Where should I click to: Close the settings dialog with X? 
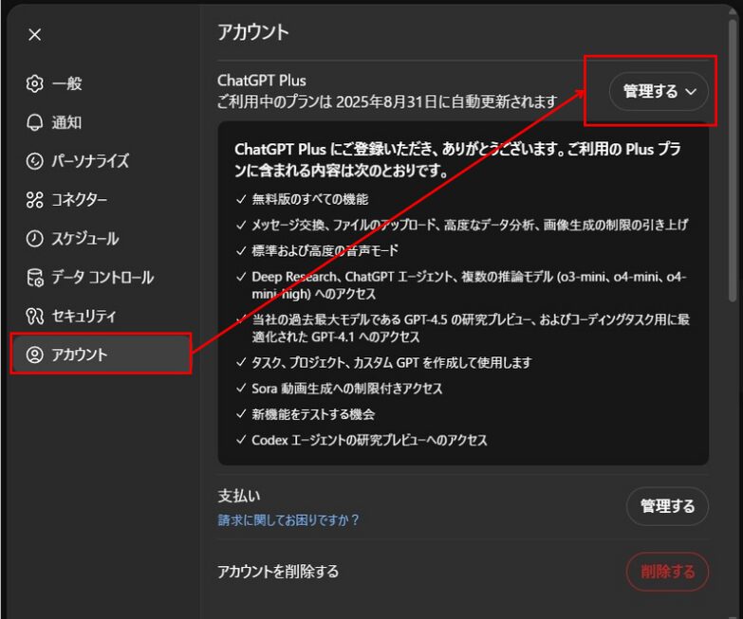[x=34, y=34]
